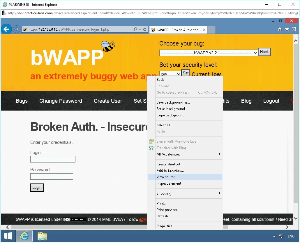Viewport: 300px width, 243px height.
Task: Click the Home icon in Internet Explorer
Action: pyautogui.click(x=280, y=29)
